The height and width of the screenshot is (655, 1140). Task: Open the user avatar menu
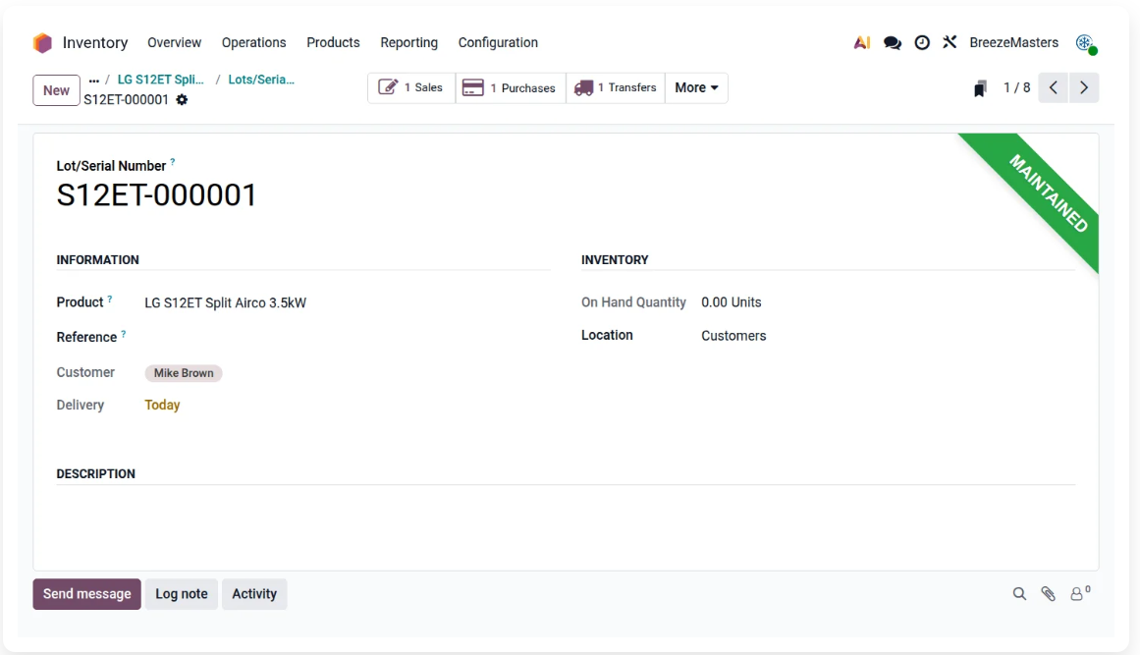(x=1086, y=43)
